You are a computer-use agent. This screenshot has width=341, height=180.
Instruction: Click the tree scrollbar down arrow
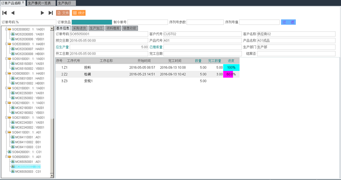[x=52, y=176]
